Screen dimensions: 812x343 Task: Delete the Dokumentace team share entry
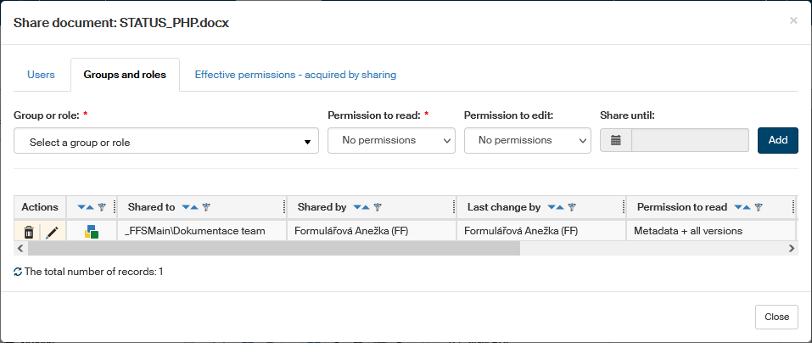tap(29, 232)
